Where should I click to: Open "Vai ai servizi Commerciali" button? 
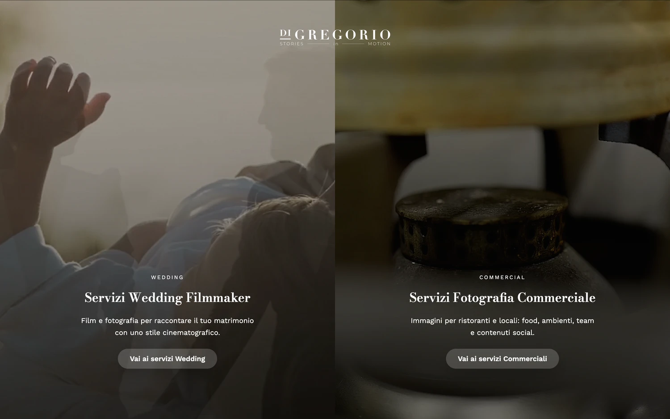(x=502, y=359)
